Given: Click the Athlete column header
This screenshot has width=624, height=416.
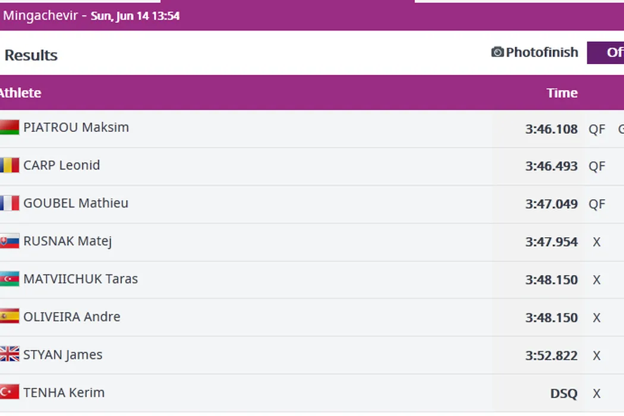Looking at the screenshot, I should click(20, 93).
